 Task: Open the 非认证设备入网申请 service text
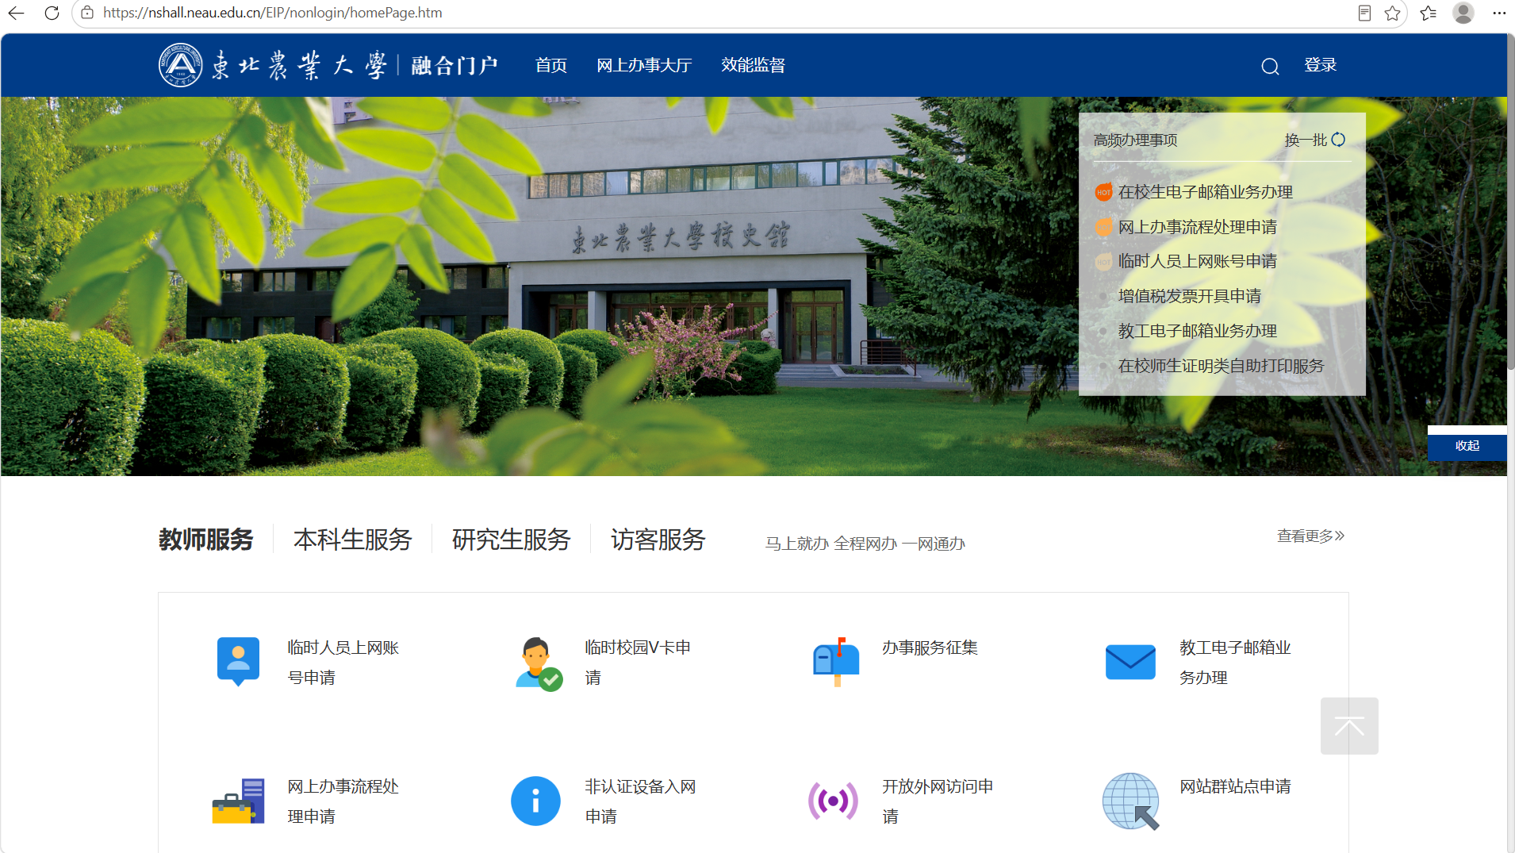(641, 801)
